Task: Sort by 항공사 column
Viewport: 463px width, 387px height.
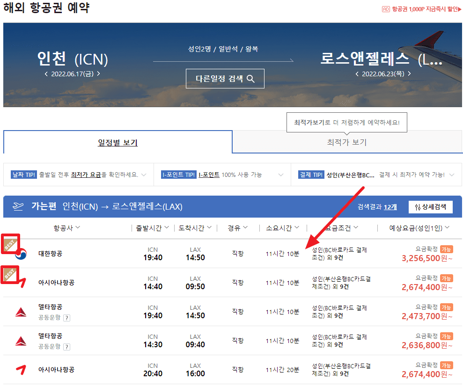Action: (67, 228)
